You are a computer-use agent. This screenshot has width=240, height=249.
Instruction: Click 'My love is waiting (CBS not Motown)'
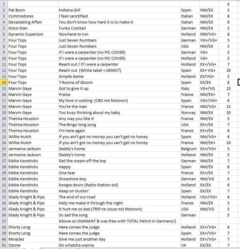click(119, 101)
